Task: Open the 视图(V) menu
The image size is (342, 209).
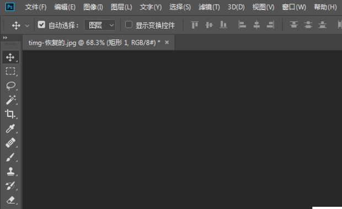Action: [x=263, y=7]
